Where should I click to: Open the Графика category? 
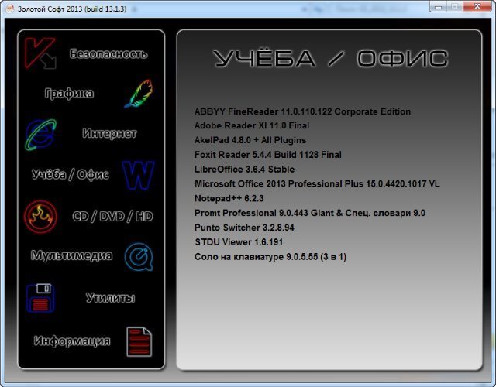click(x=69, y=94)
